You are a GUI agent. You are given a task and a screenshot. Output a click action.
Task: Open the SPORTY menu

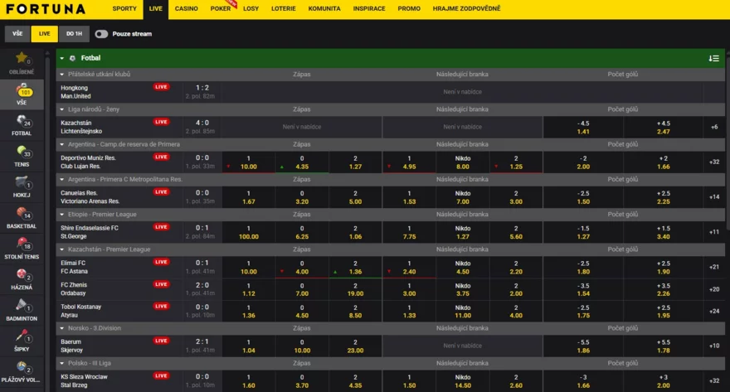pos(124,9)
